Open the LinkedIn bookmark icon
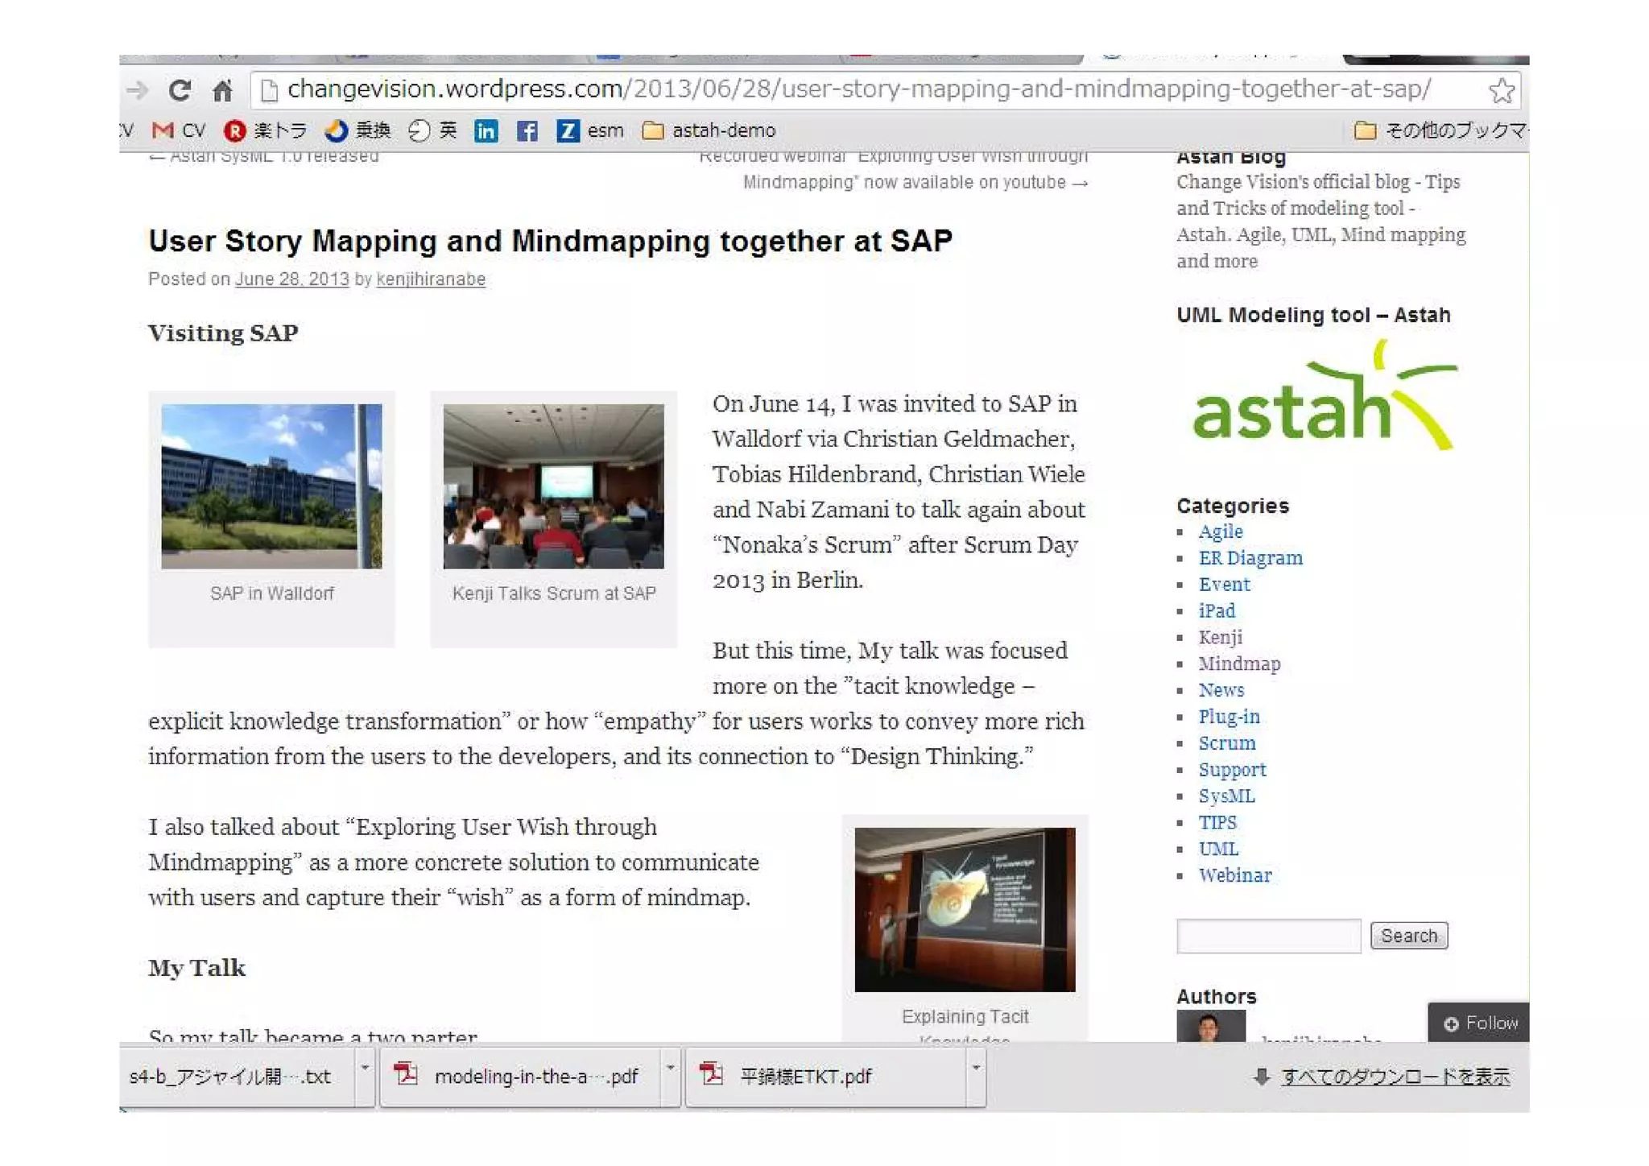1649x1166 pixels. [486, 130]
